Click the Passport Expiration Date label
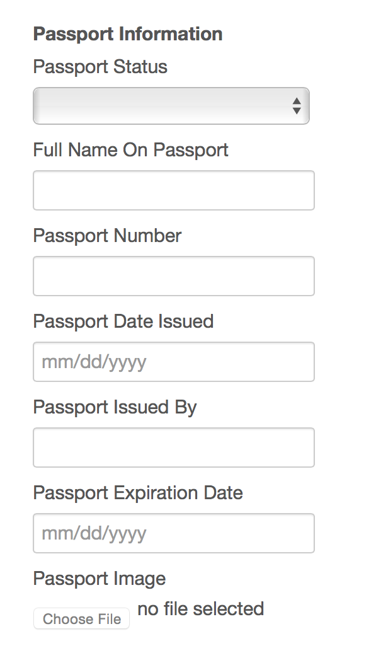 click(x=138, y=493)
